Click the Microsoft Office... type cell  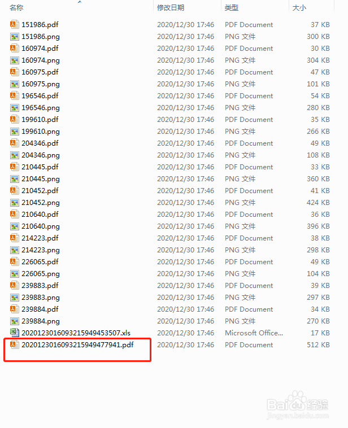click(x=254, y=333)
